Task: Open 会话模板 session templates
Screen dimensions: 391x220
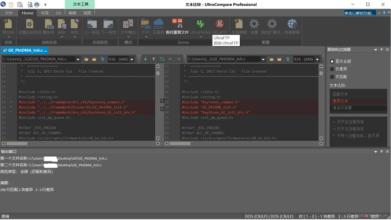Action: 239,27
